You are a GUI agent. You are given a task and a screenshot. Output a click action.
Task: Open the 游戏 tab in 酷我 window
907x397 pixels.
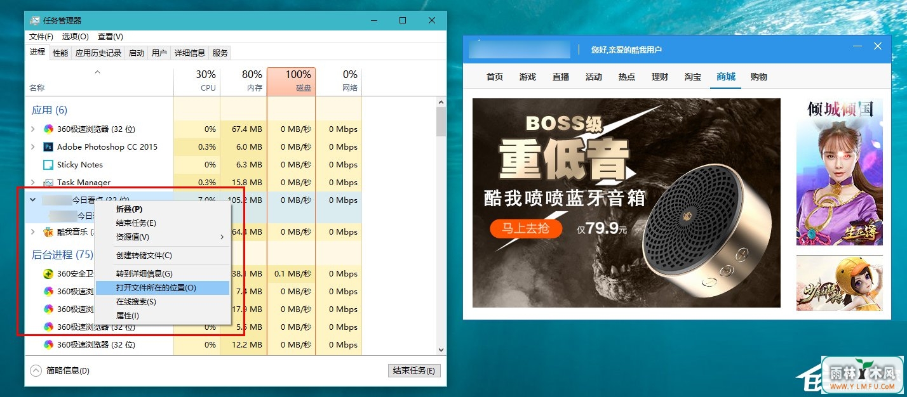tap(528, 77)
